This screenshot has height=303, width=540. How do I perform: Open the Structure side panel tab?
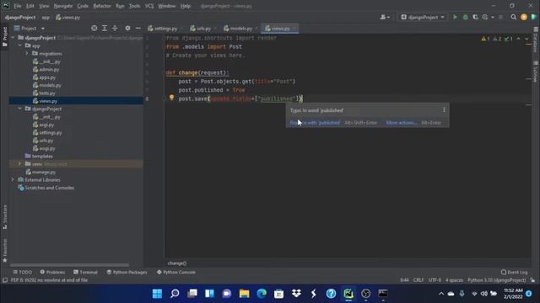tap(4, 217)
